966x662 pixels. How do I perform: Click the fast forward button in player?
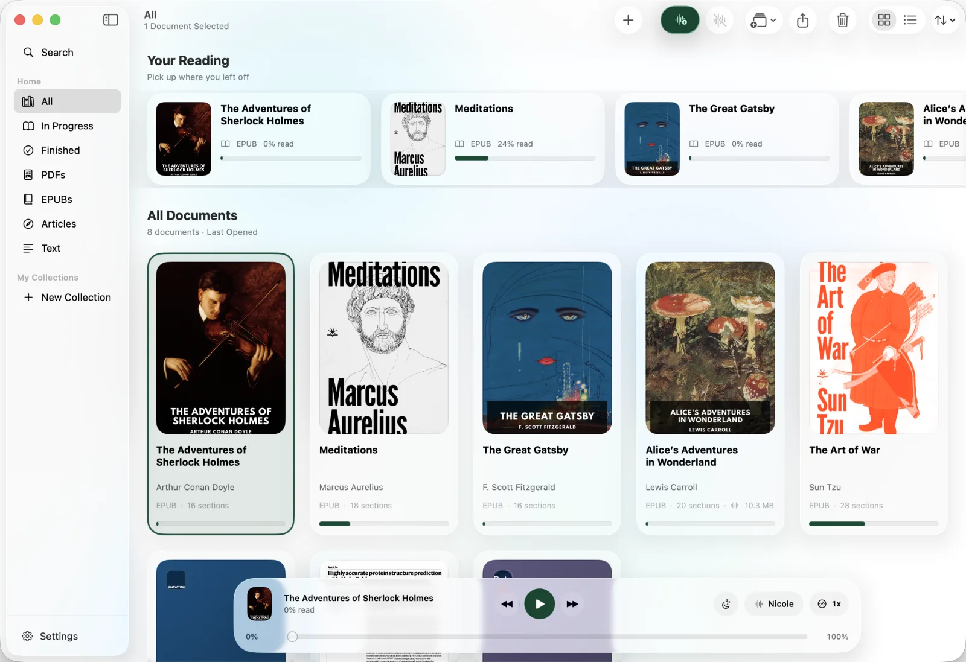[572, 604]
